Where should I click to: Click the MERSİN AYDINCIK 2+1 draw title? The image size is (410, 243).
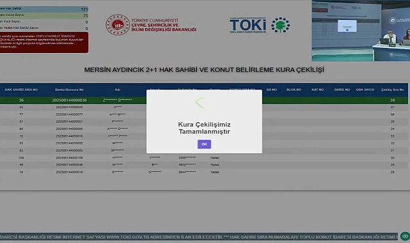pos(204,70)
